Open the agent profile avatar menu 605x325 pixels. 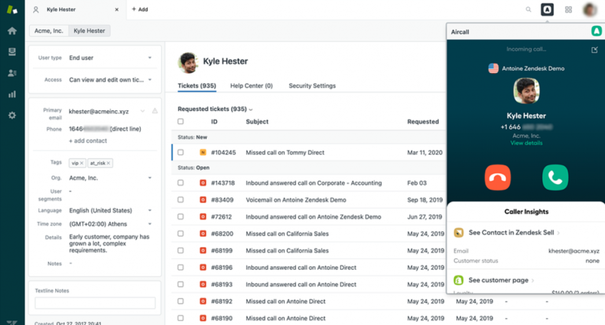coord(590,9)
